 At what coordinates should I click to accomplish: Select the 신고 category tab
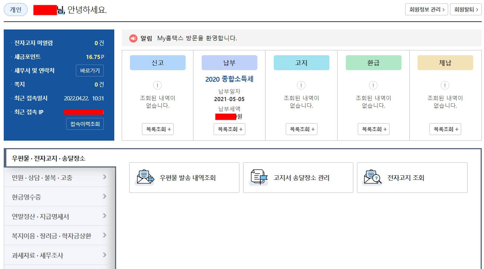(x=157, y=62)
